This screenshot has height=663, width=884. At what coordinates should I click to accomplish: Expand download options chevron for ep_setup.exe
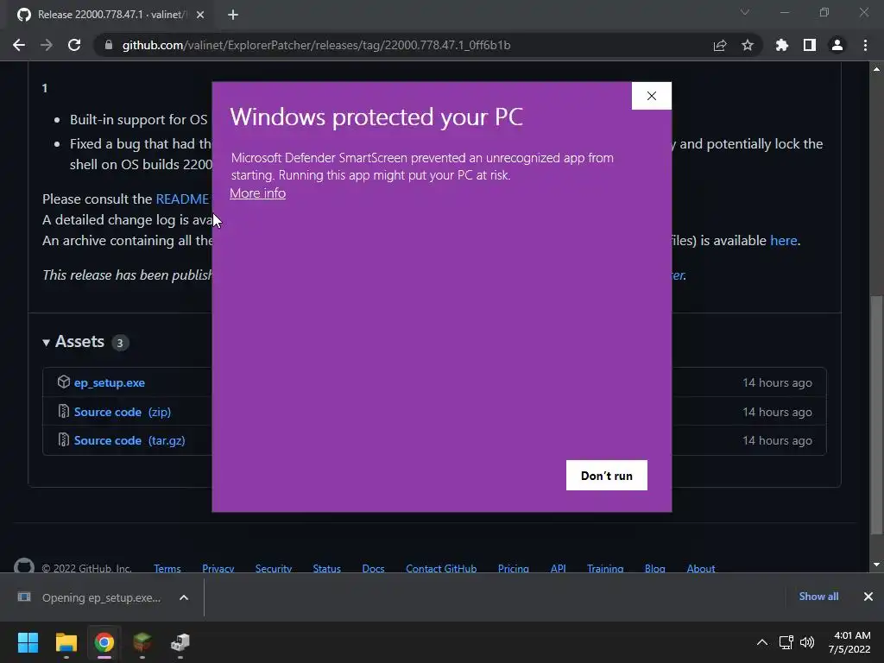[x=184, y=597]
